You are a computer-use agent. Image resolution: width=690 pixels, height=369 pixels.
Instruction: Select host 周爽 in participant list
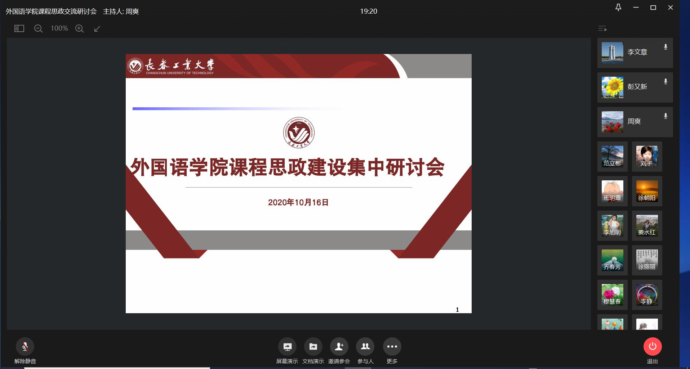point(635,122)
